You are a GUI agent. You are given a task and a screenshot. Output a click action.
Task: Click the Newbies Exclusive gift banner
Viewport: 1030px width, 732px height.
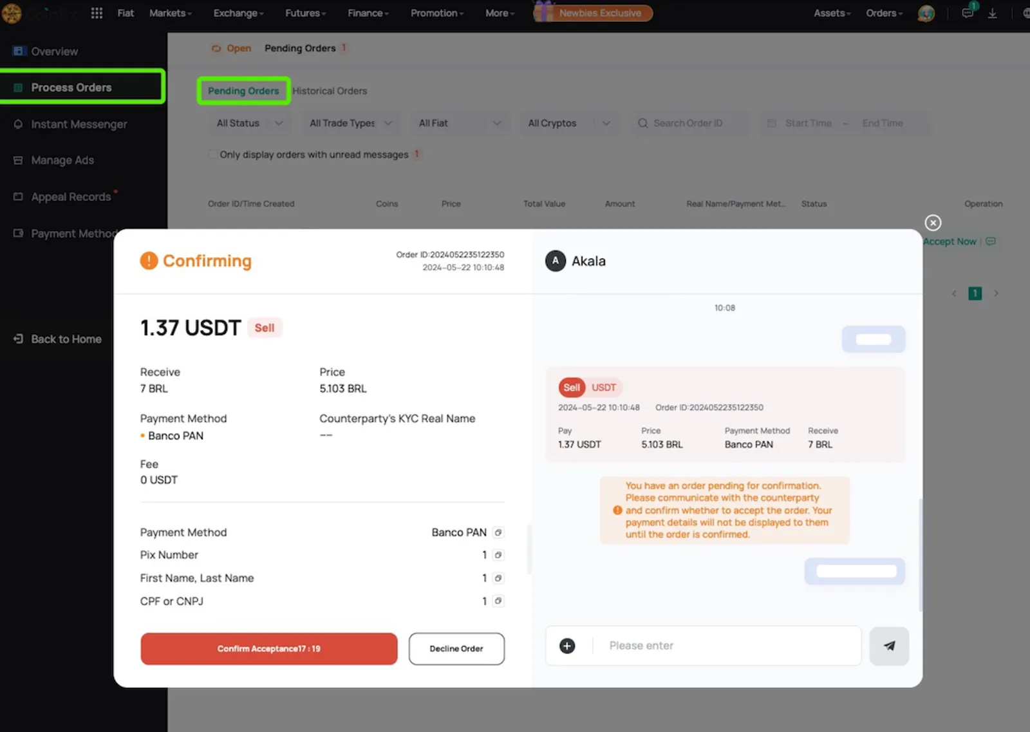[x=593, y=13]
